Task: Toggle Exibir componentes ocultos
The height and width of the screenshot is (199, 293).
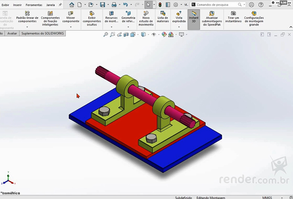Action: click(92, 19)
